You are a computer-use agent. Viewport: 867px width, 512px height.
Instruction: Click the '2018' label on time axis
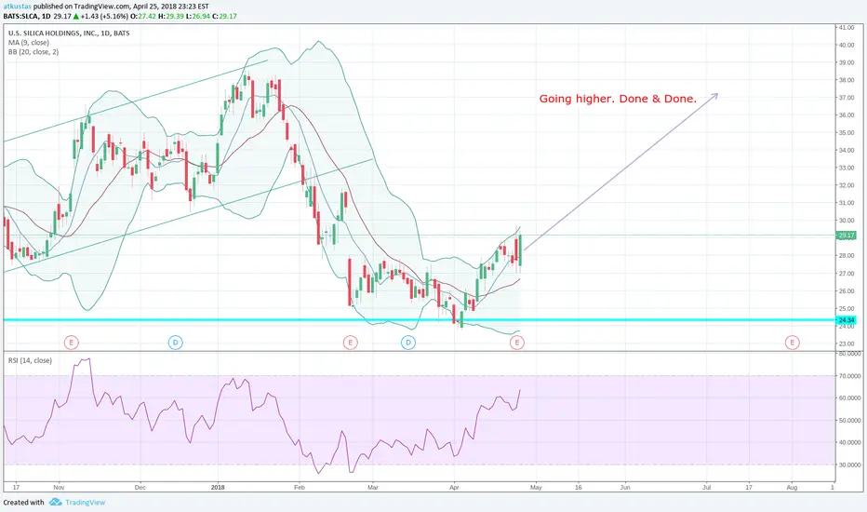[x=218, y=488]
